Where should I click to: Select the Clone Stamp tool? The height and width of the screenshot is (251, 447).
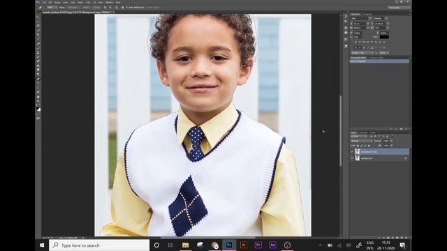(38, 52)
